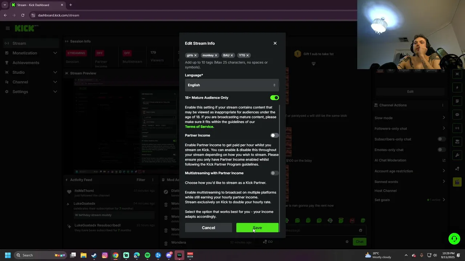Remove the 'YTG' tag
465x261 pixels.
(x=247, y=55)
